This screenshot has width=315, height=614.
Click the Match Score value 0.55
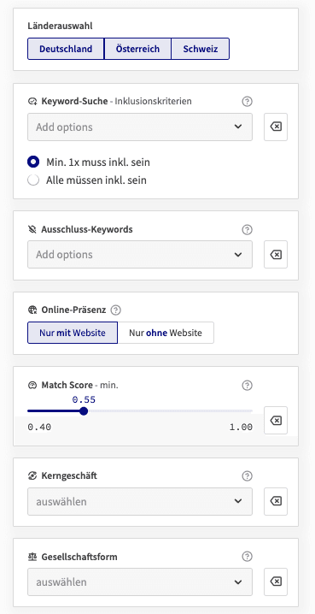tap(84, 400)
